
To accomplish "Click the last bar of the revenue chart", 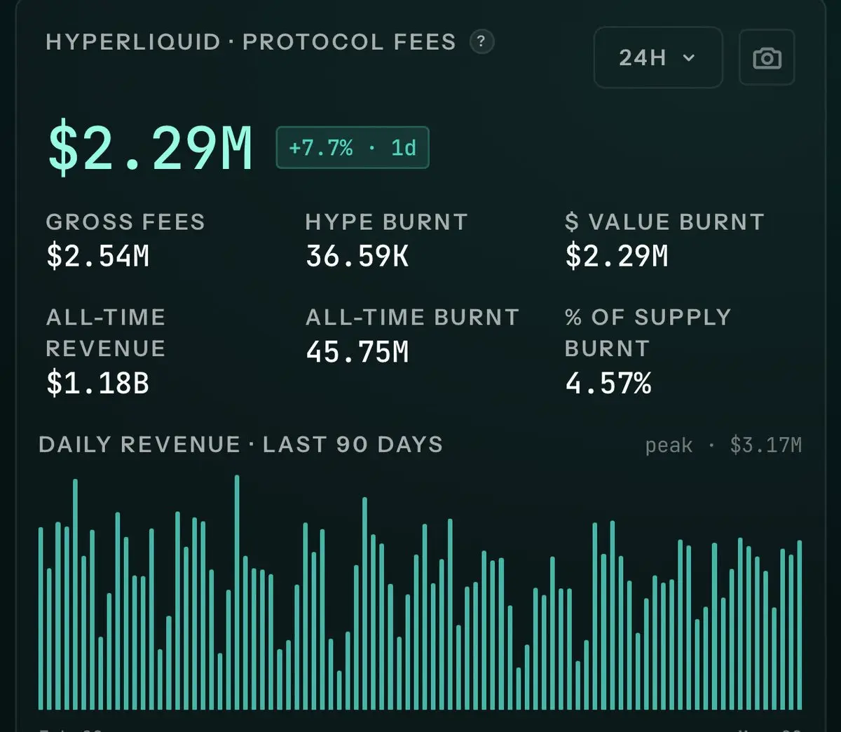I will coord(800,625).
